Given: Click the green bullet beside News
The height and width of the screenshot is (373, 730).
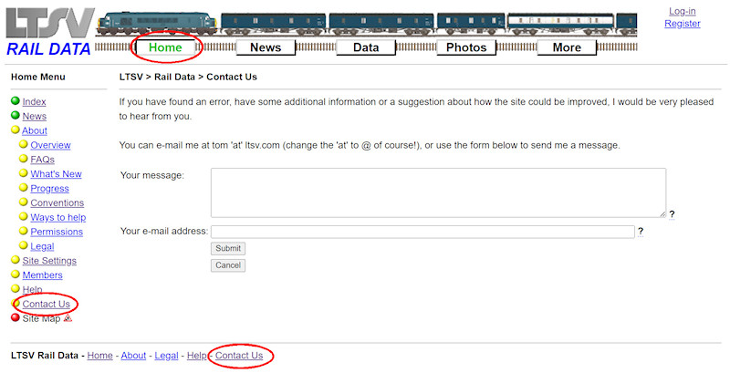Looking at the screenshot, I should click(x=16, y=116).
